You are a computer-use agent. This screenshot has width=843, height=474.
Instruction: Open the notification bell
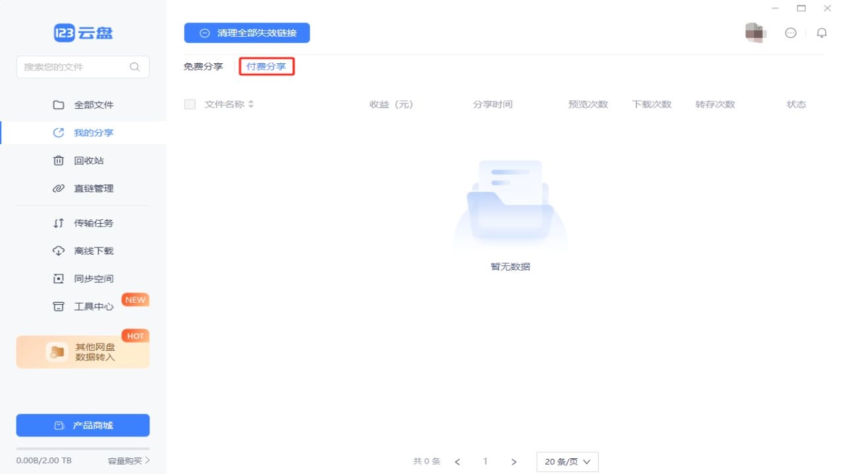[821, 32]
